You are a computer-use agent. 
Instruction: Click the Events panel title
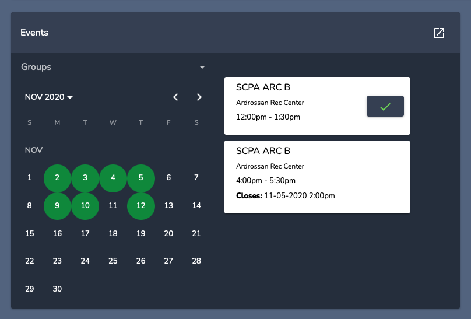(x=34, y=33)
